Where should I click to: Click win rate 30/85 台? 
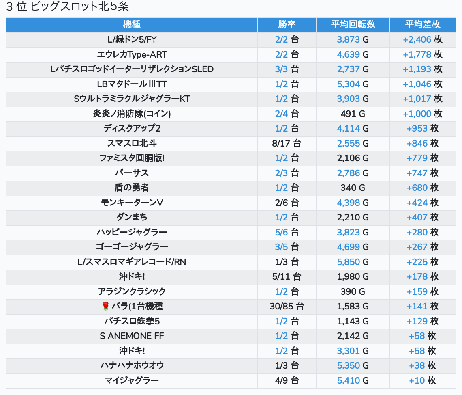[287, 307]
